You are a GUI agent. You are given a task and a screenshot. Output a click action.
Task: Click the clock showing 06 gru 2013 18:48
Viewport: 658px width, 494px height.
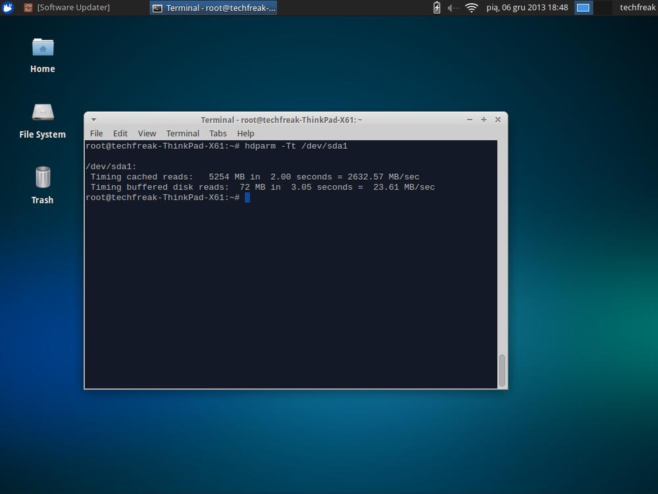(x=527, y=7)
